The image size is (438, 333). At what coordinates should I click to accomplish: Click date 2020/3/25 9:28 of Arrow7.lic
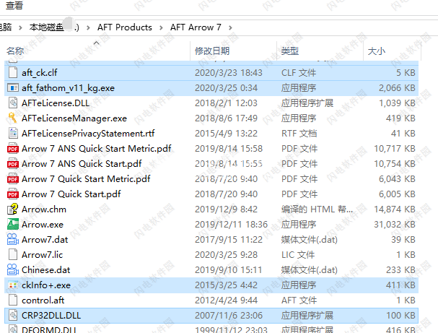click(x=226, y=255)
